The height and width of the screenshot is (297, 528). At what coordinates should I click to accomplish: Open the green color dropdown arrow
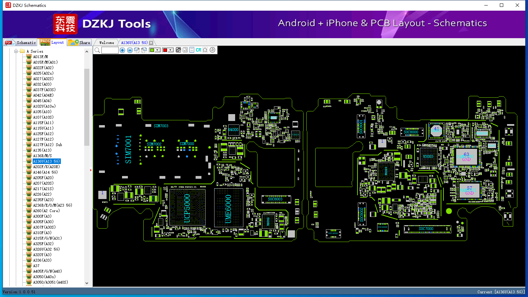157,50
